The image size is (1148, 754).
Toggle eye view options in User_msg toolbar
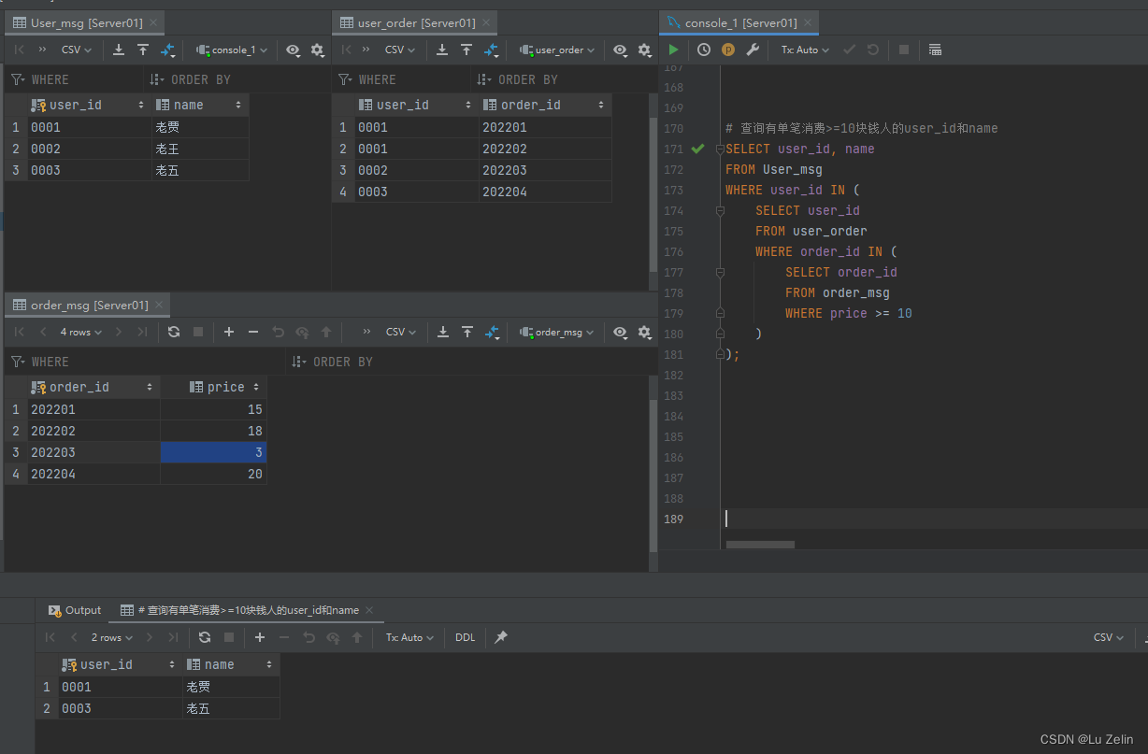(x=294, y=50)
